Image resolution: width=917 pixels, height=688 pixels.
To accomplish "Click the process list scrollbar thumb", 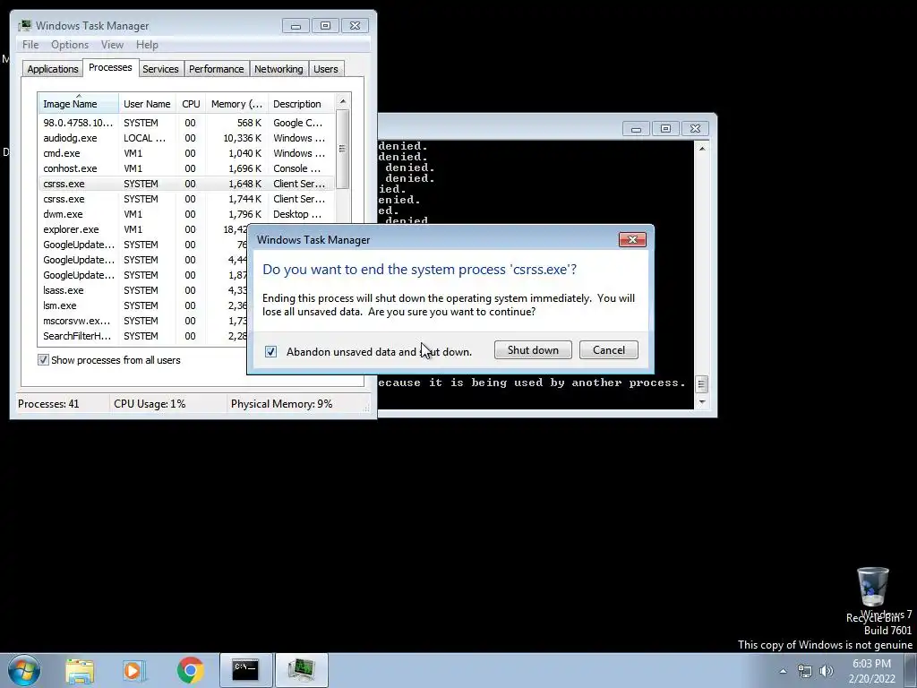I will 343,149.
